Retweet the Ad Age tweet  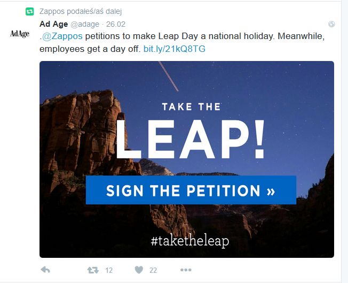[x=93, y=270]
